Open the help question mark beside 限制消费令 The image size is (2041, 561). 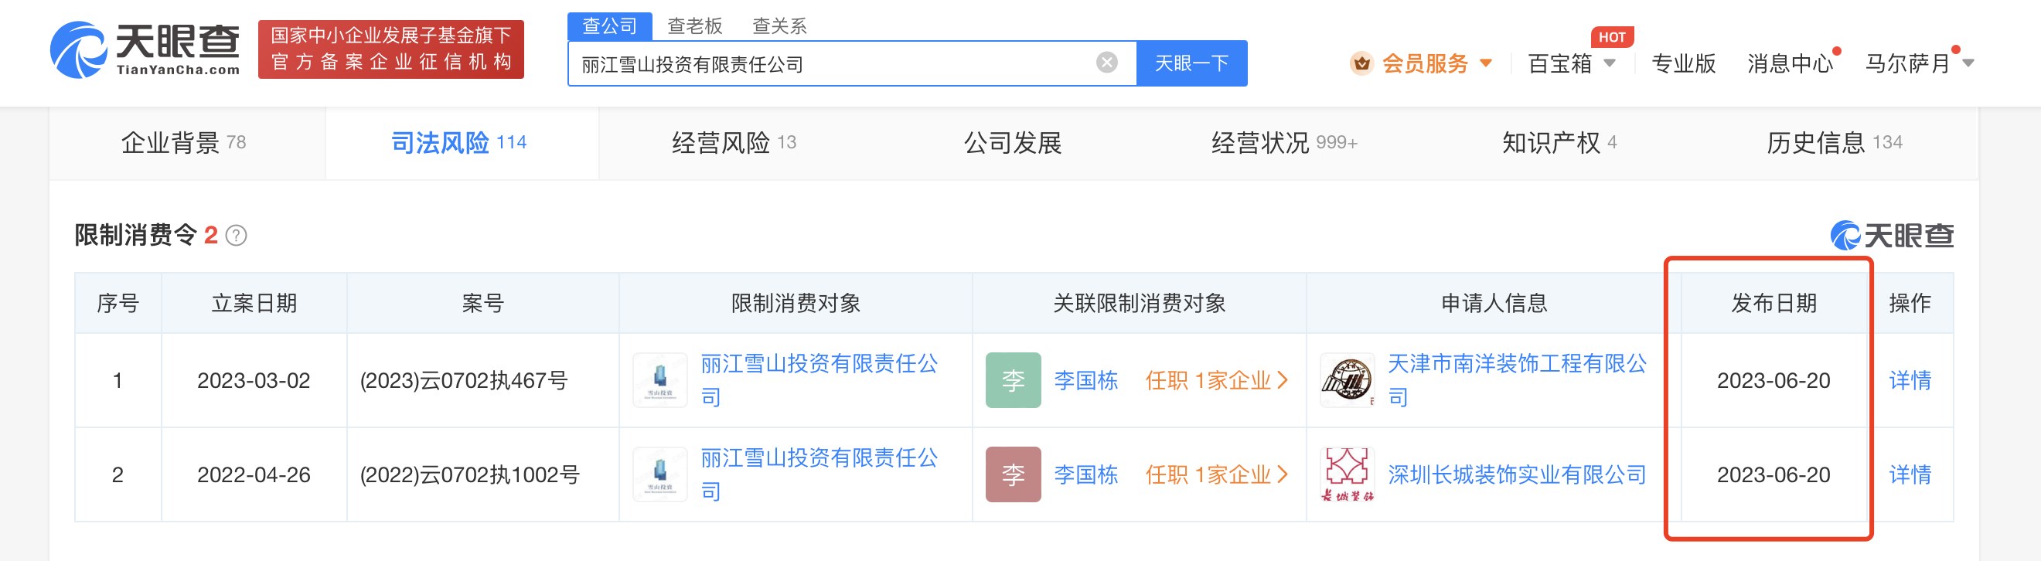point(236,236)
